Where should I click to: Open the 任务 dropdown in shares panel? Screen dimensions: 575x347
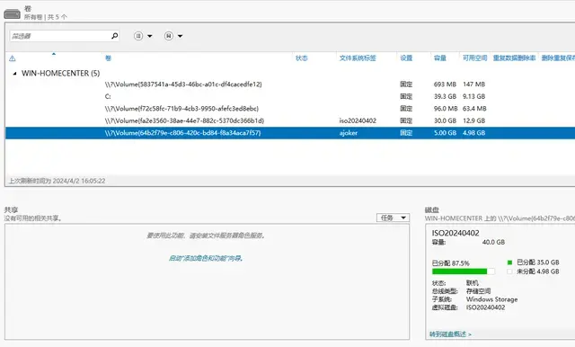point(393,218)
